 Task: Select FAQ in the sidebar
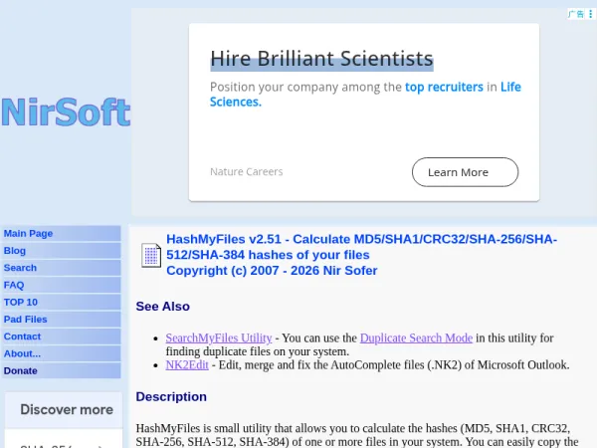point(61,285)
